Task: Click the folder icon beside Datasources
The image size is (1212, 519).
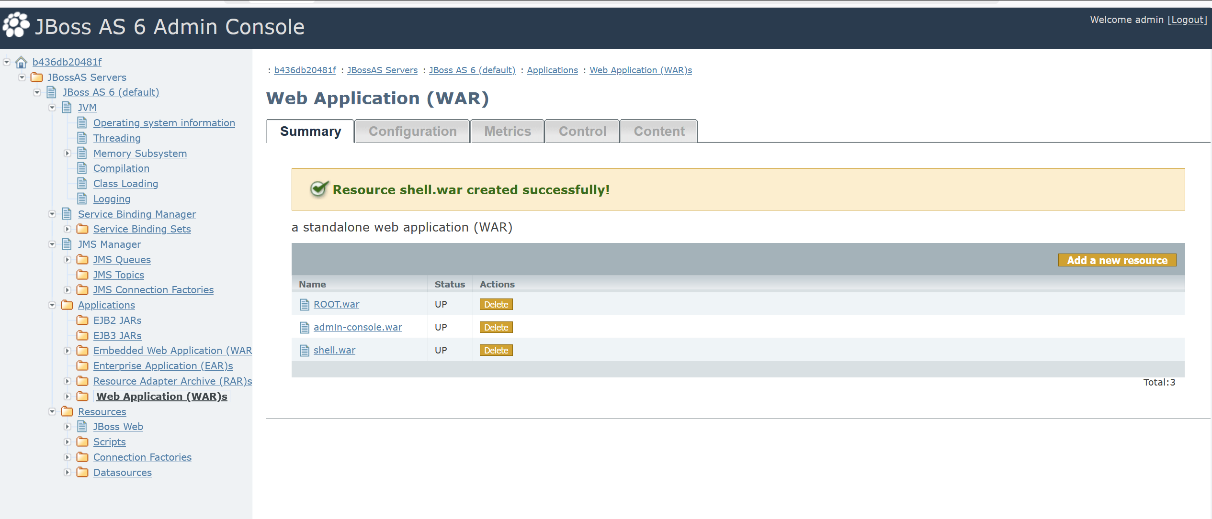Action: [x=83, y=472]
